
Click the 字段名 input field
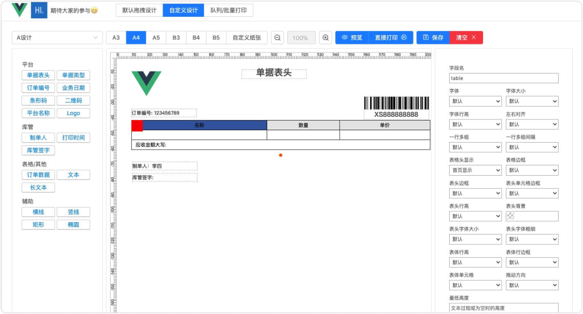tap(504, 78)
